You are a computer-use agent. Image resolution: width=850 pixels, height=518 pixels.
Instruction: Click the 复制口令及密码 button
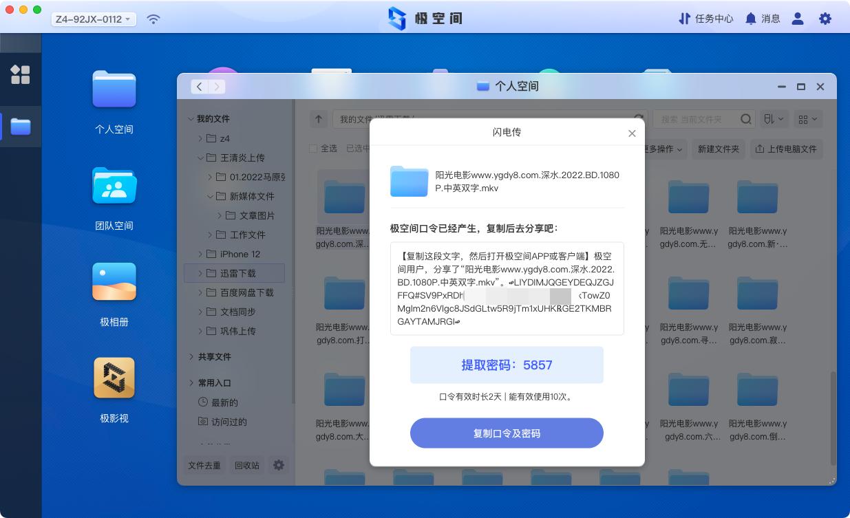point(507,433)
